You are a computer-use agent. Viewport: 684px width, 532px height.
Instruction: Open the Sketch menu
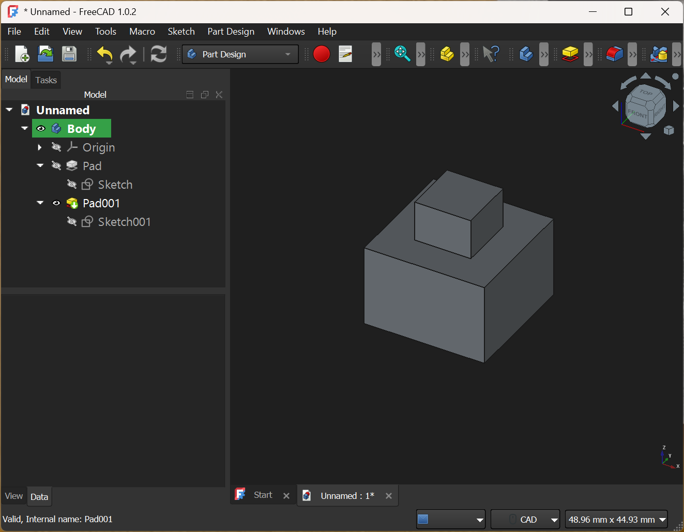click(x=181, y=32)
